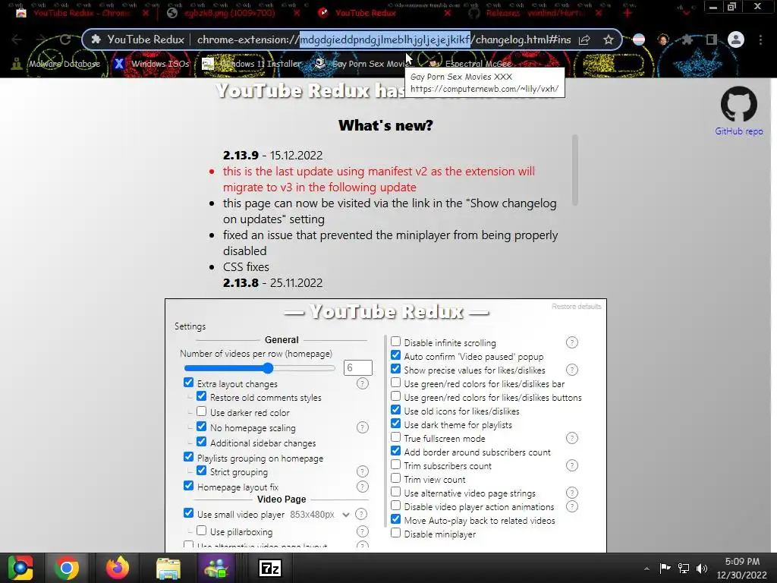
Task: Open the Windows ISOs bookmark
Action: tap(152, 64)
